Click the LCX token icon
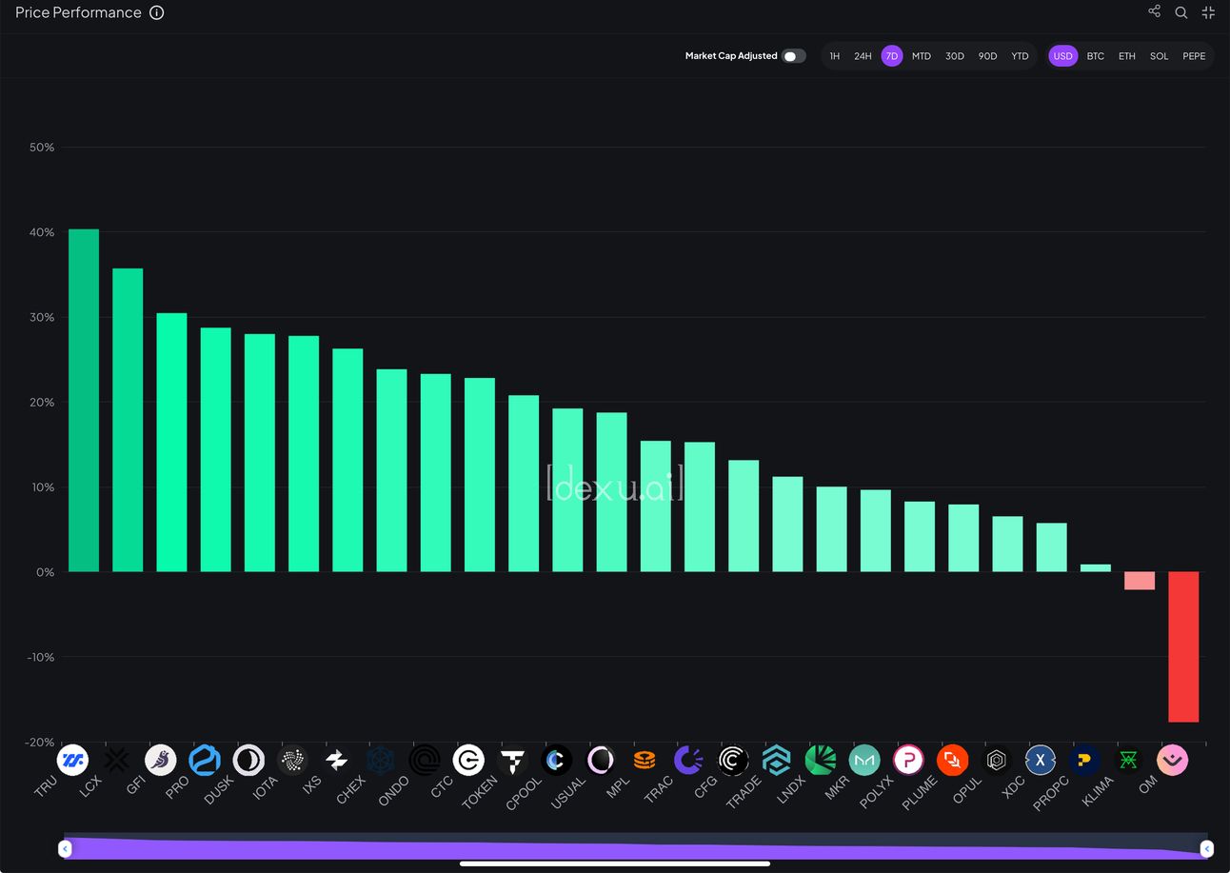This screenshot has width=1230, height=873. click(116, 760)
